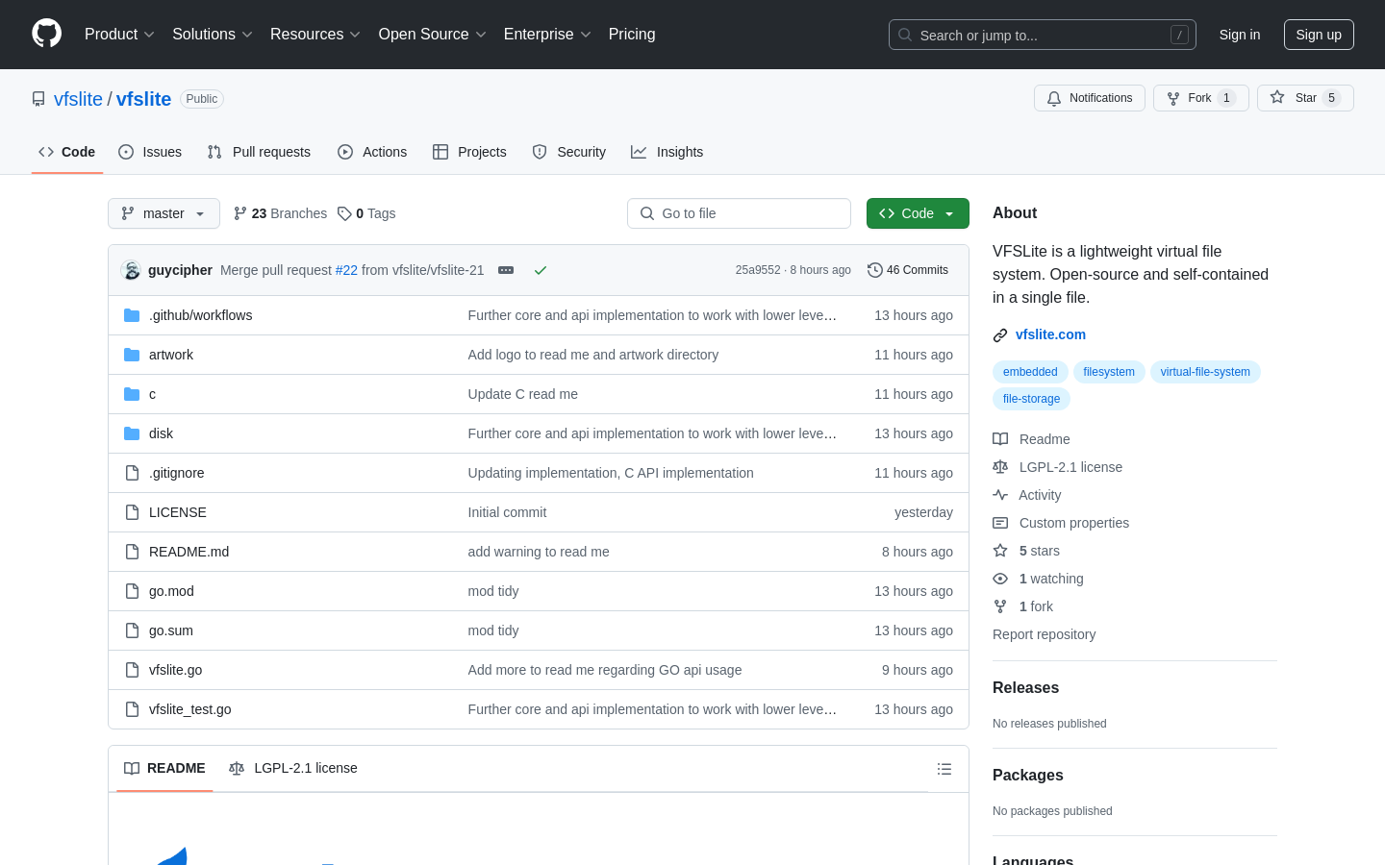Open vfslite_test.go file

tap(189, 709)
